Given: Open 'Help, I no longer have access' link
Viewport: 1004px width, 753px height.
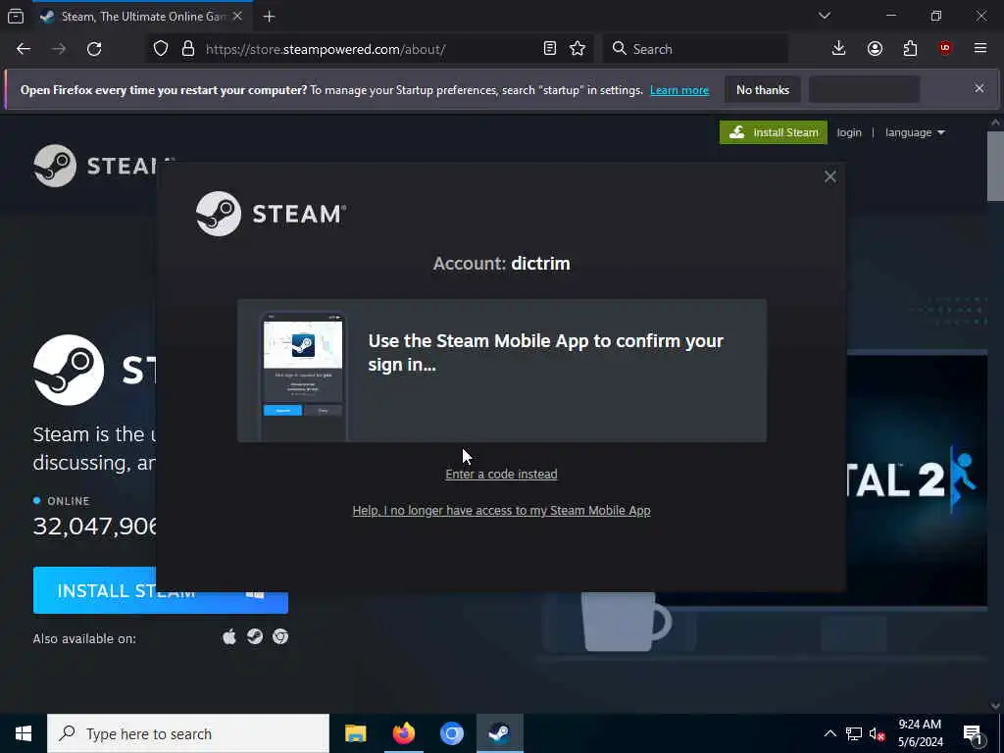Looking at the screenshot, I should 501,510.
